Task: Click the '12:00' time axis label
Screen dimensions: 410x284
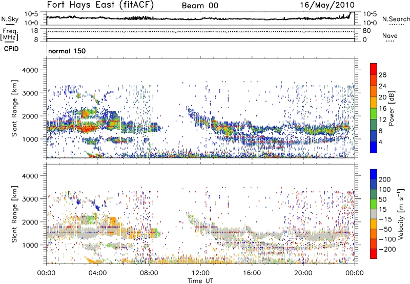Action: click(x=200, y=273)
